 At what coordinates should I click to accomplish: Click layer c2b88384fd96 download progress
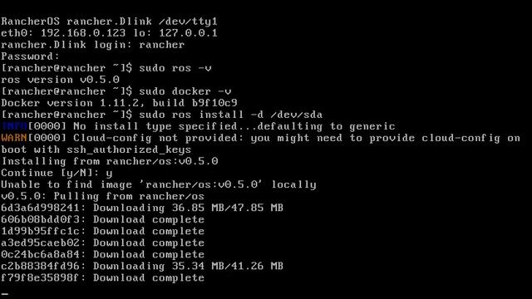(x=142, y=266)
